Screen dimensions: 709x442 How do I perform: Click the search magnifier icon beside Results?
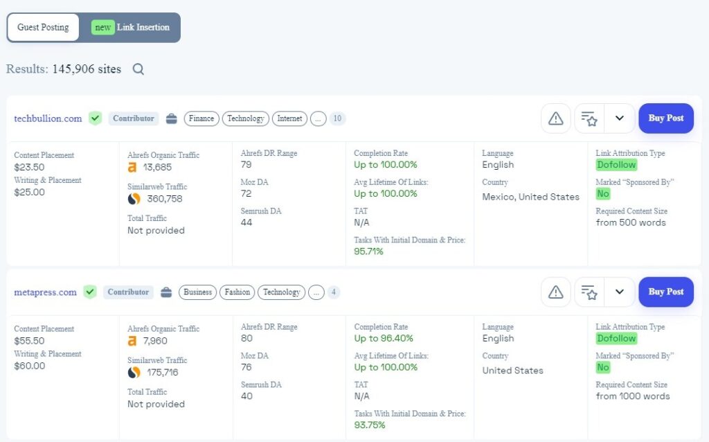pos(138,69)
